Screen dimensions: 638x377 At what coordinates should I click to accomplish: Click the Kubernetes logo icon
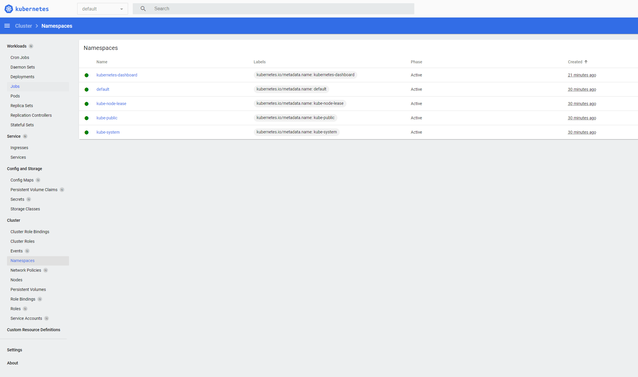point(9,9)
